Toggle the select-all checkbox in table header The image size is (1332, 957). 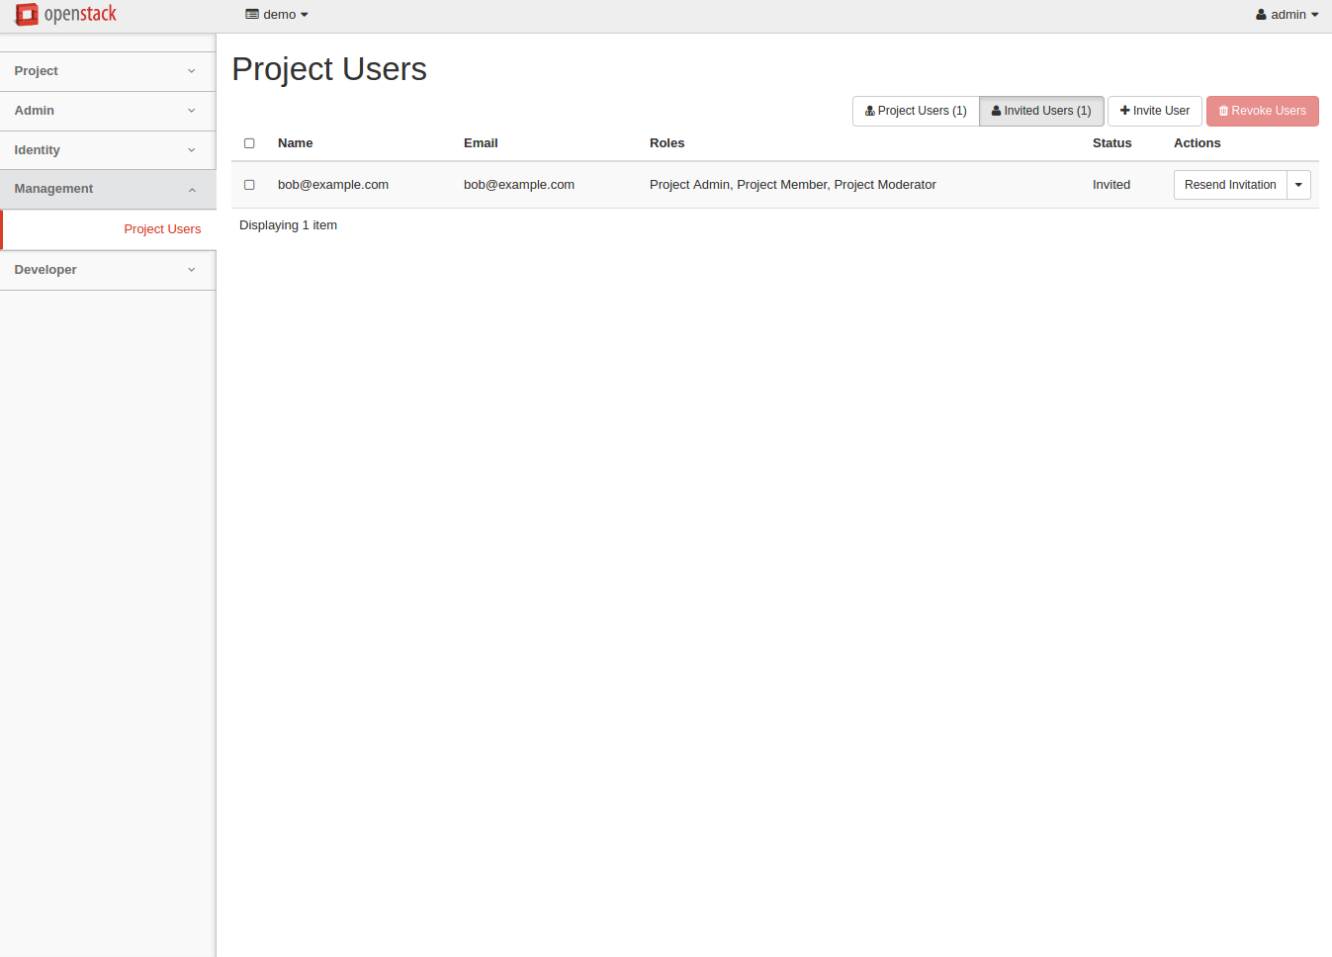pos(249,143)
